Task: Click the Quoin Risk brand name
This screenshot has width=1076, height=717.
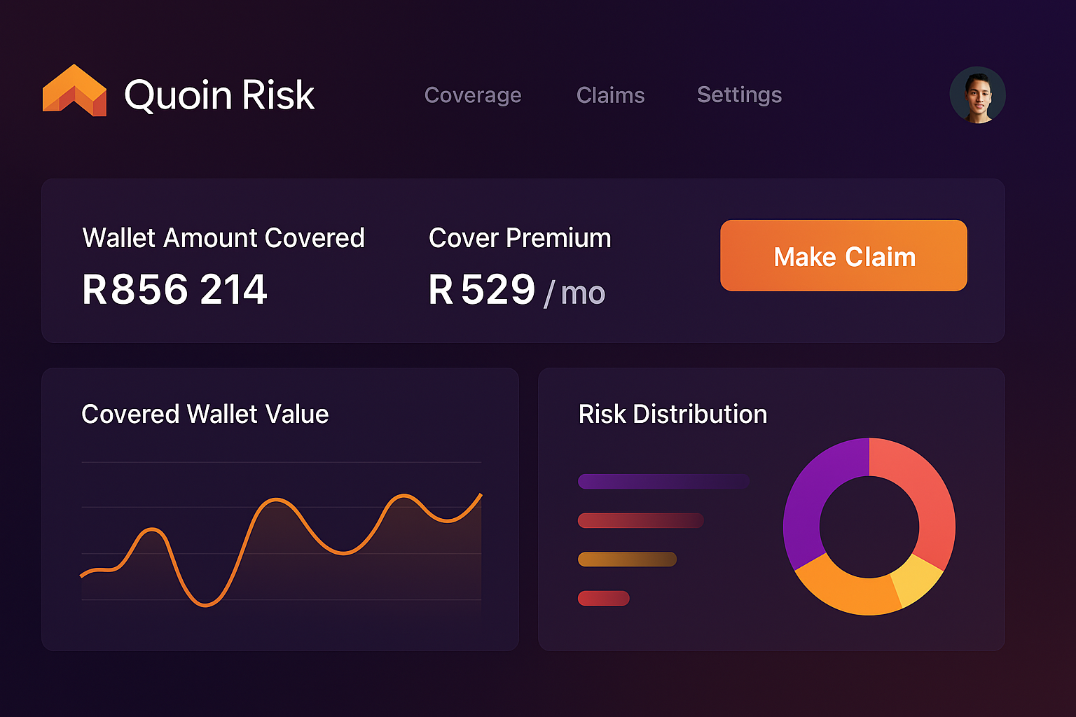Action: (x=219, y=95)
